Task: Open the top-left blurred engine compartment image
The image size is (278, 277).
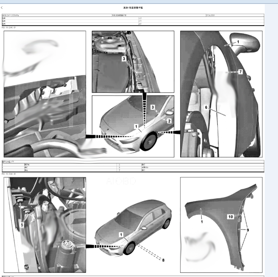Action: 45,94
